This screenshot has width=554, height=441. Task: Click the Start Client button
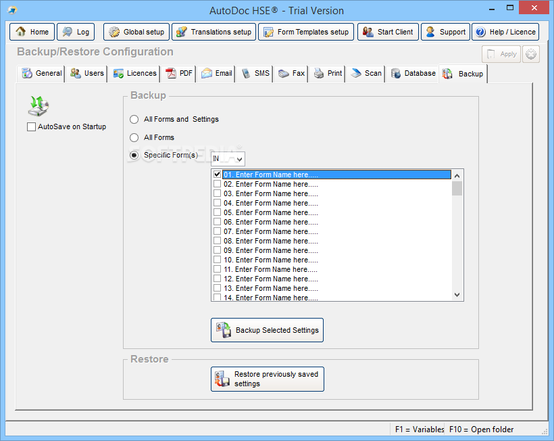tap(388, 32)
